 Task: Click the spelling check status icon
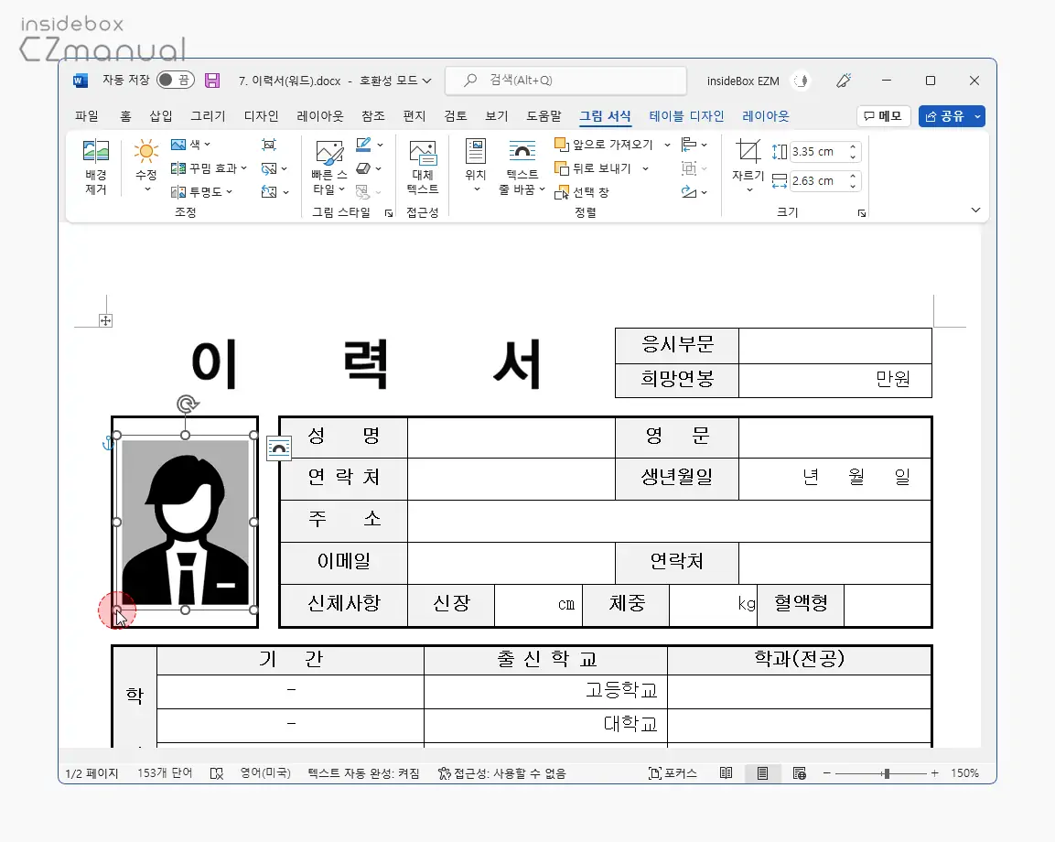tap(217, 773)
